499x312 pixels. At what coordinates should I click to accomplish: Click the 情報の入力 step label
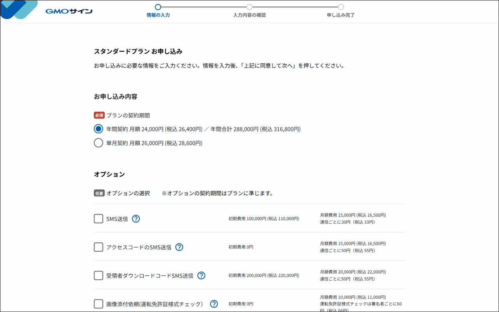tap(158, 15)
